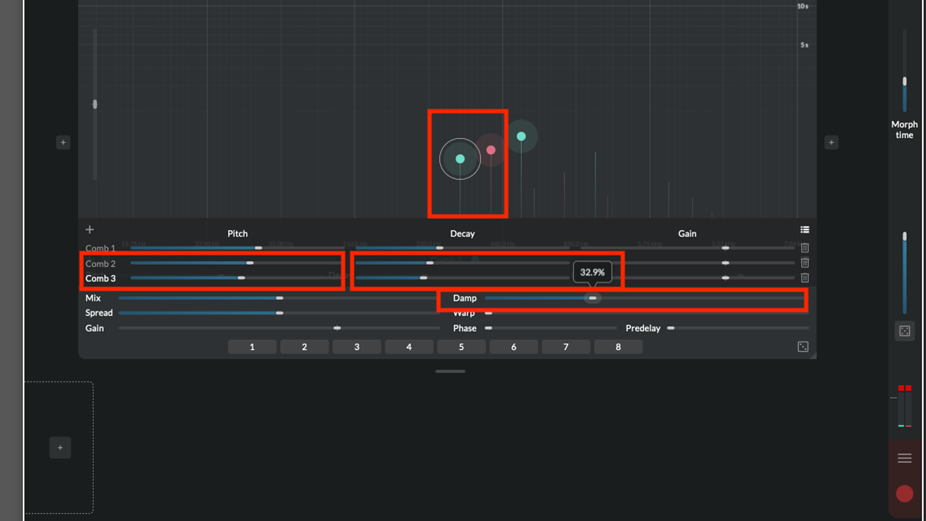Click the Damp slider handle
The width and height of the screenshot is (926, 521).
tap(592, 298)
